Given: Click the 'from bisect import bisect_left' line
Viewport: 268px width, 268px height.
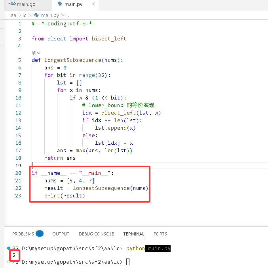Looking at the screenshot, I should pyautogui.click(x=79, y=39).
